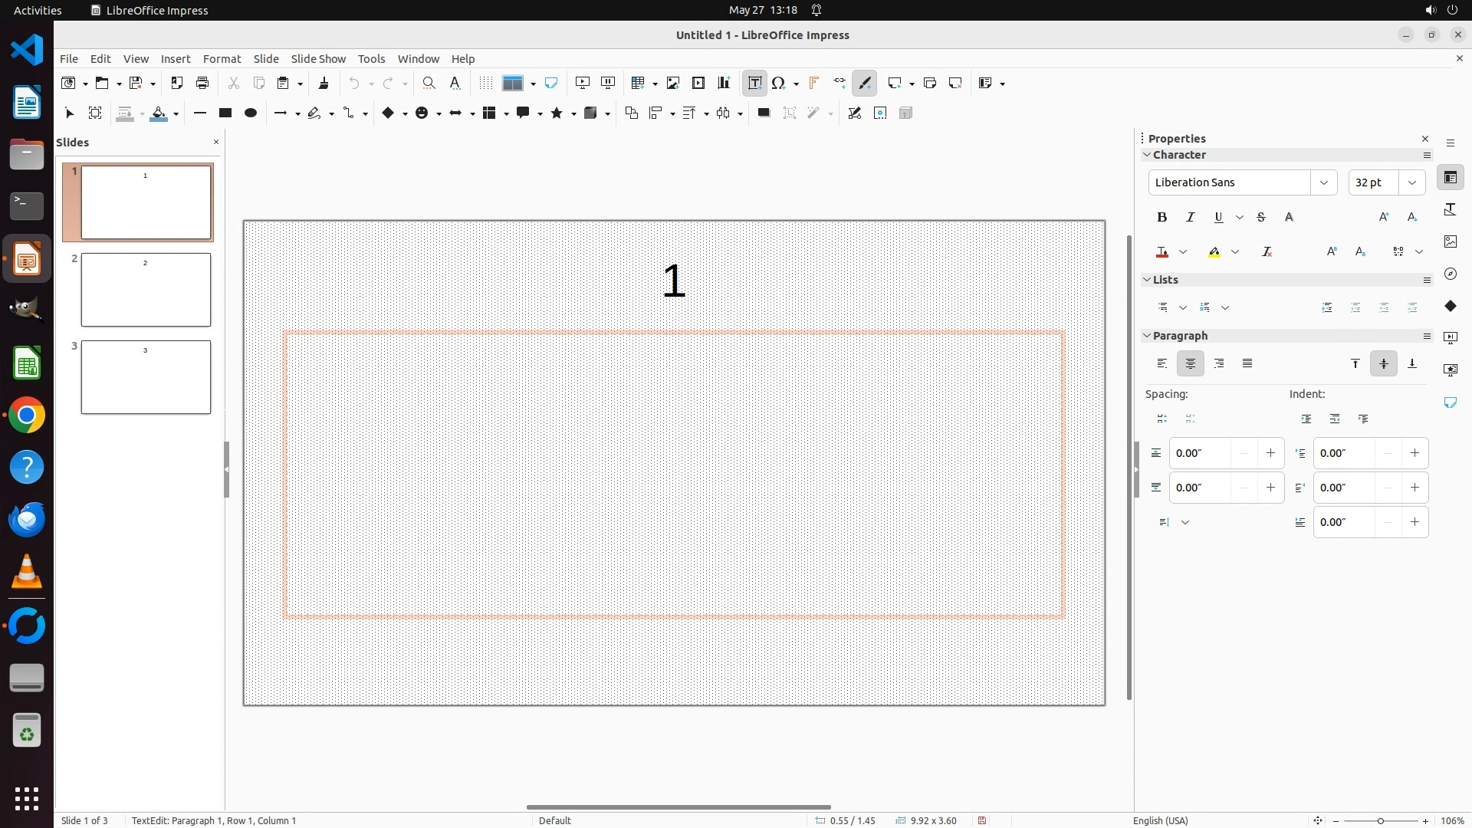Click the zoom slider in the status bar
Image resolution: width=1472 pixels, height=828 pixels.
click(x=1380, y=820)
